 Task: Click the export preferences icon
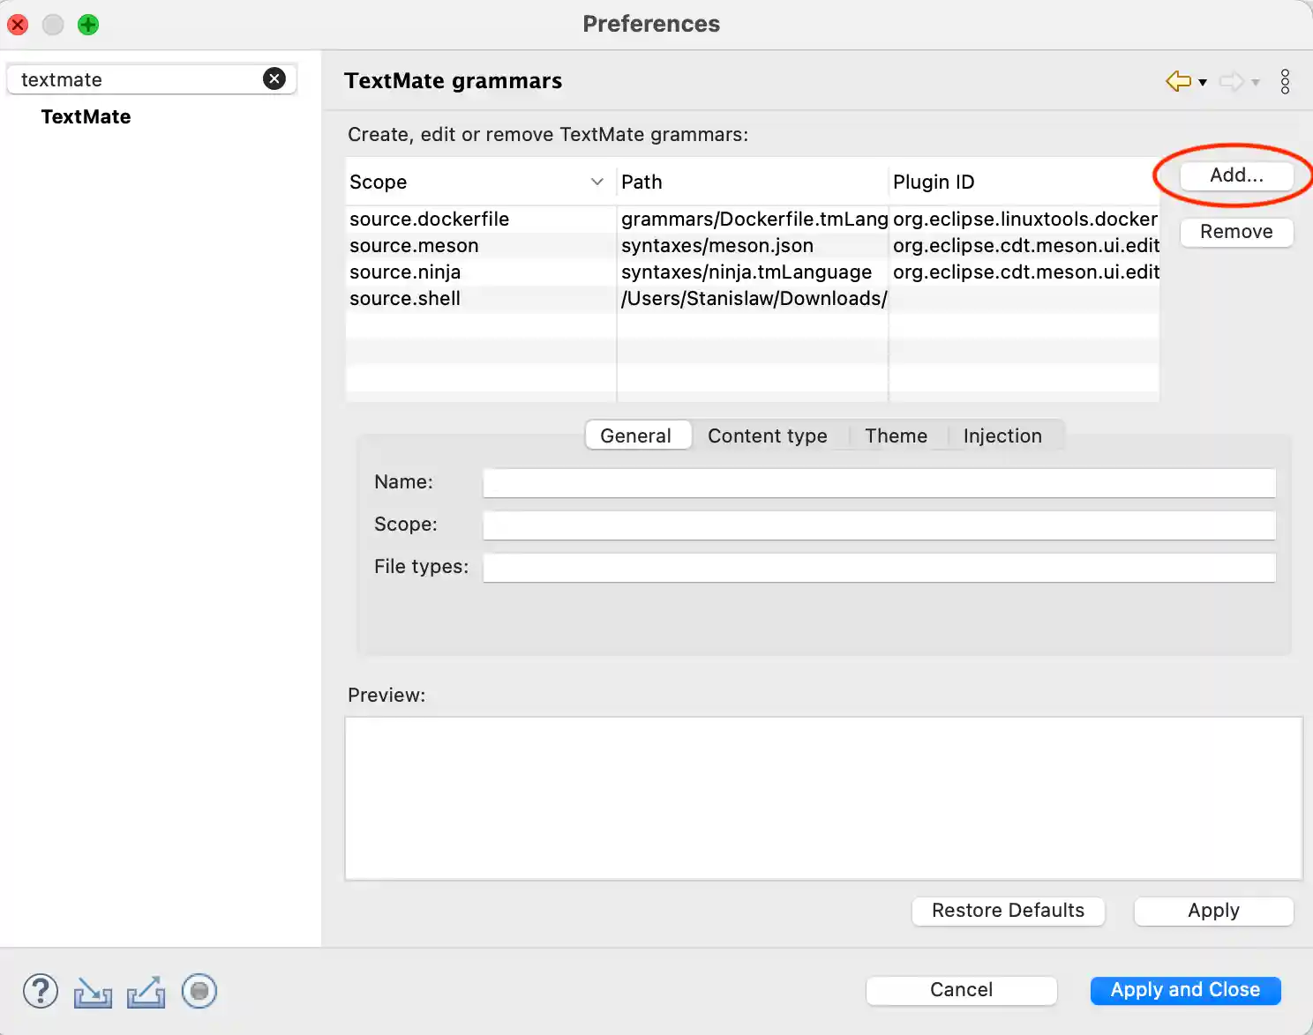click(x=146, y=992)
